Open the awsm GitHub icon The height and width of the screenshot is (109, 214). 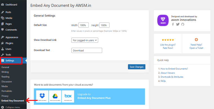tap(183, 24)
